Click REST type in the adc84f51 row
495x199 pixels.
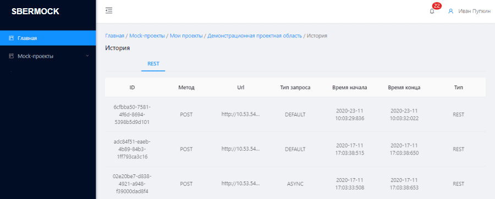click(458, 149)
